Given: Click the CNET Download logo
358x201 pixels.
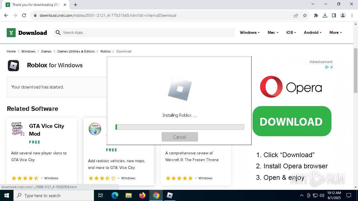Looking at the screenshot, I should [x=27, y=33].
